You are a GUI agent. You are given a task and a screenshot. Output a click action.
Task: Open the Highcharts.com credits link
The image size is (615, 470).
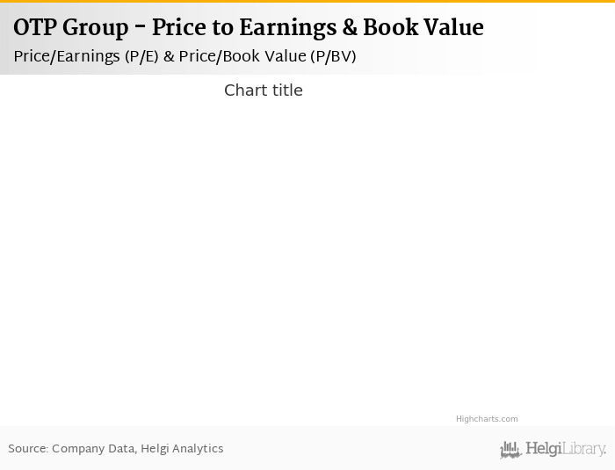click(487, 419)
